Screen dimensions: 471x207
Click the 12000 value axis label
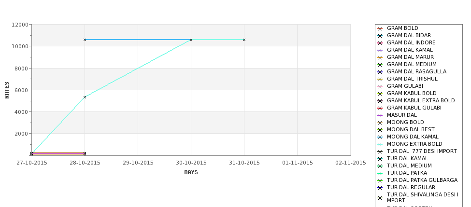[x=20, y=25]
